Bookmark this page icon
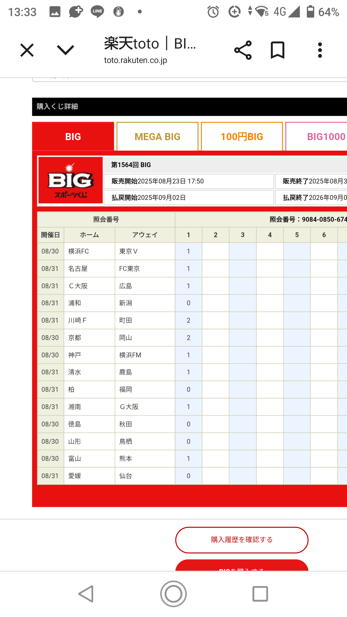347x617 pixels. click(x=278, y=50)
